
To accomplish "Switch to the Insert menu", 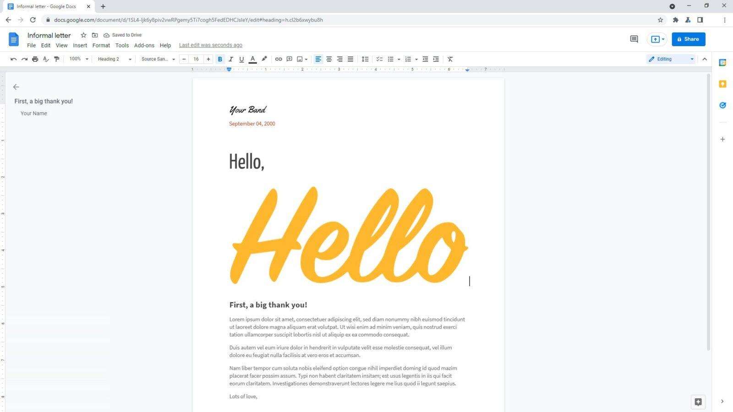I will 80,45.
